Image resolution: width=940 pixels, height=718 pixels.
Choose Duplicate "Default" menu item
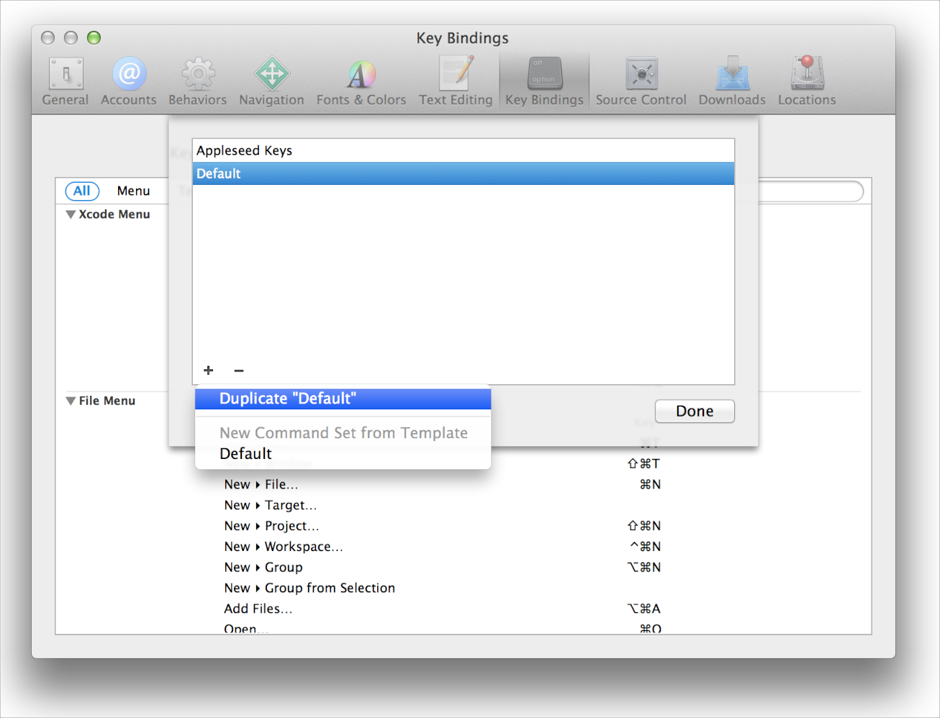tap(343, 399)
